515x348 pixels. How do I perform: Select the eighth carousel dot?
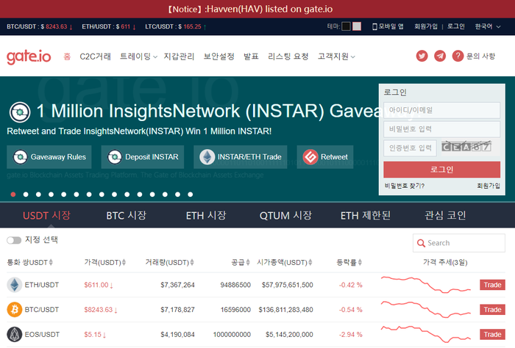(102, 195)
